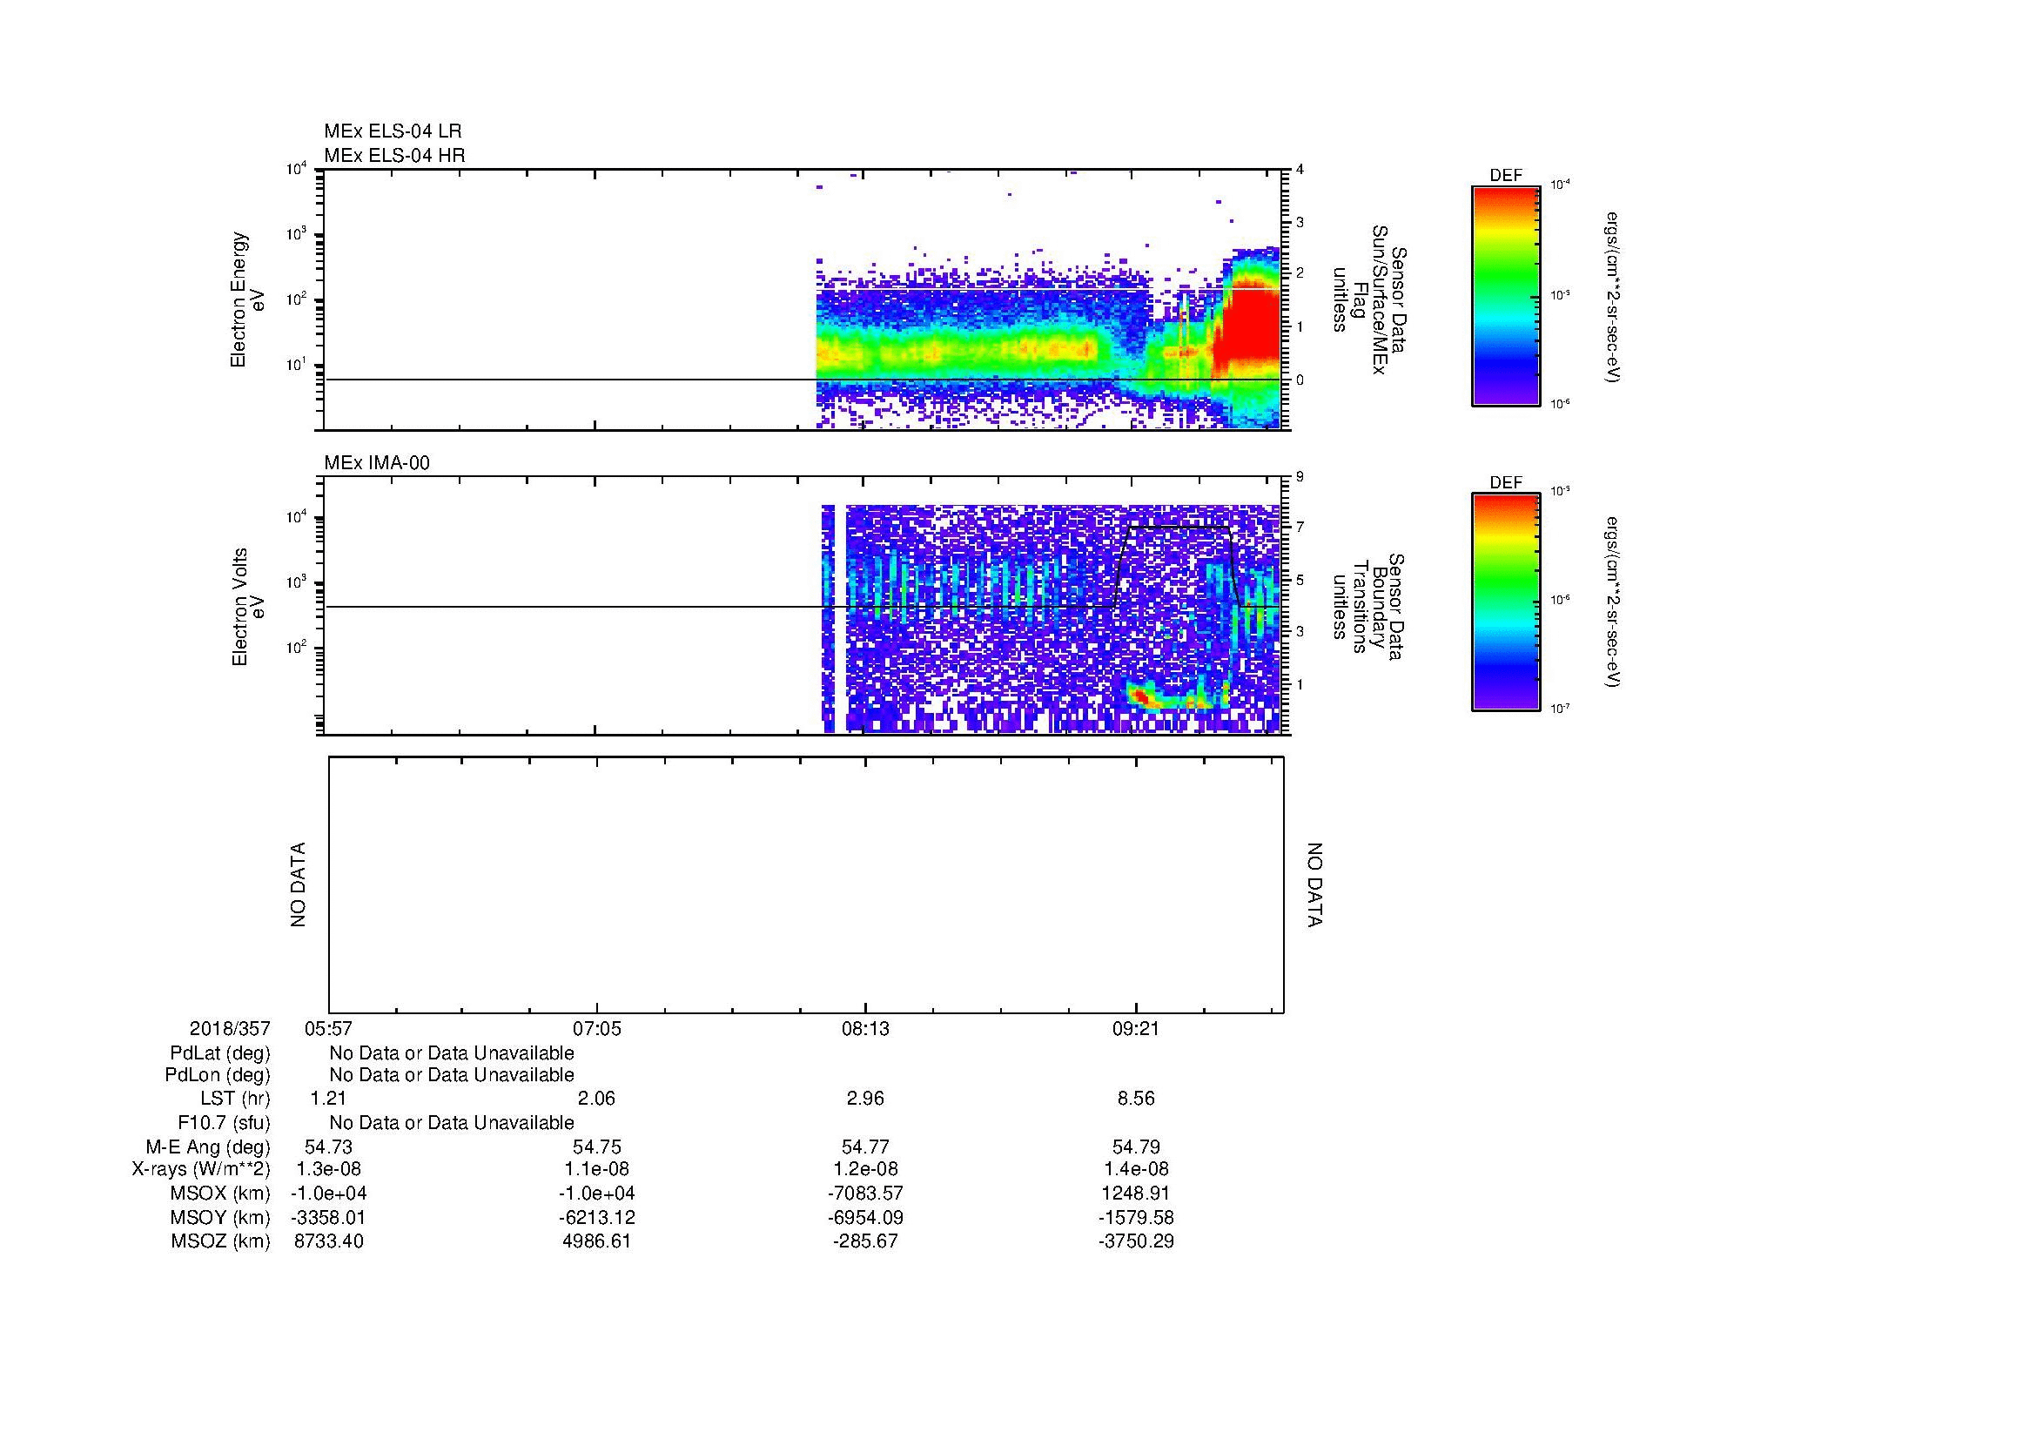Viewport: 2036px width, 1439px height.
Task: Click the left vertical 'NO DATA' label
Action: pyautogui.click(x=298, y=884)
